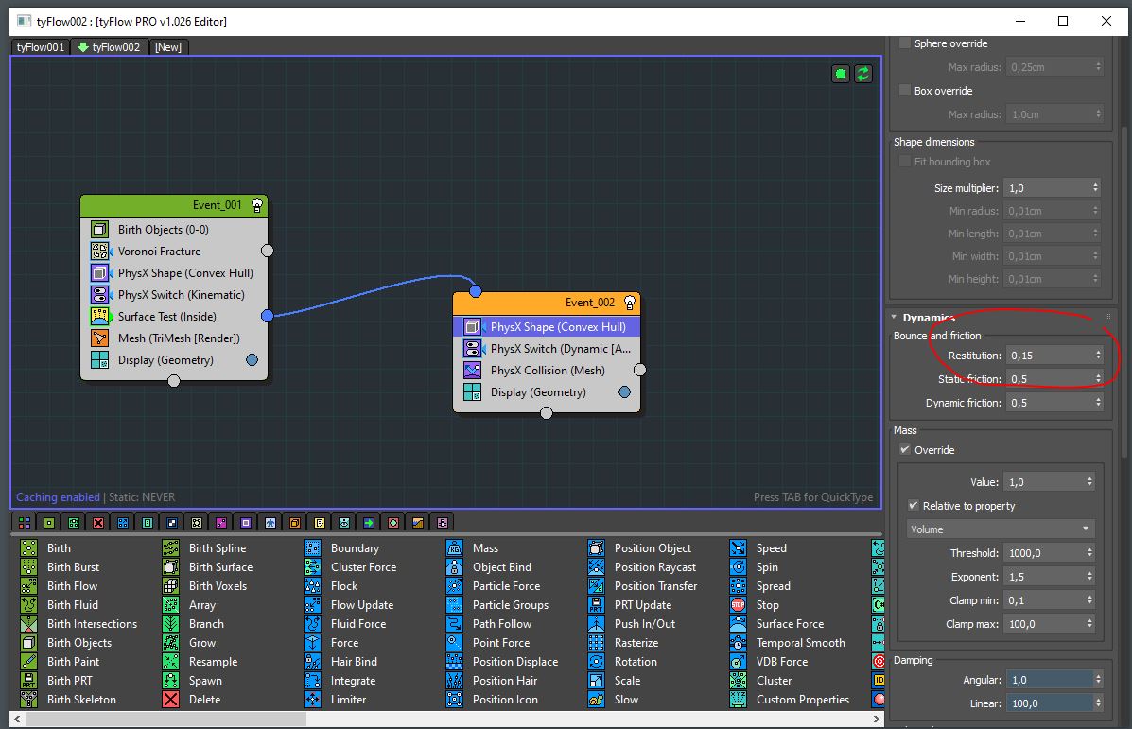1132x729 pixels.
Task: Adjust the Clamp max spinner arrows
Action: coord(1090,624)
